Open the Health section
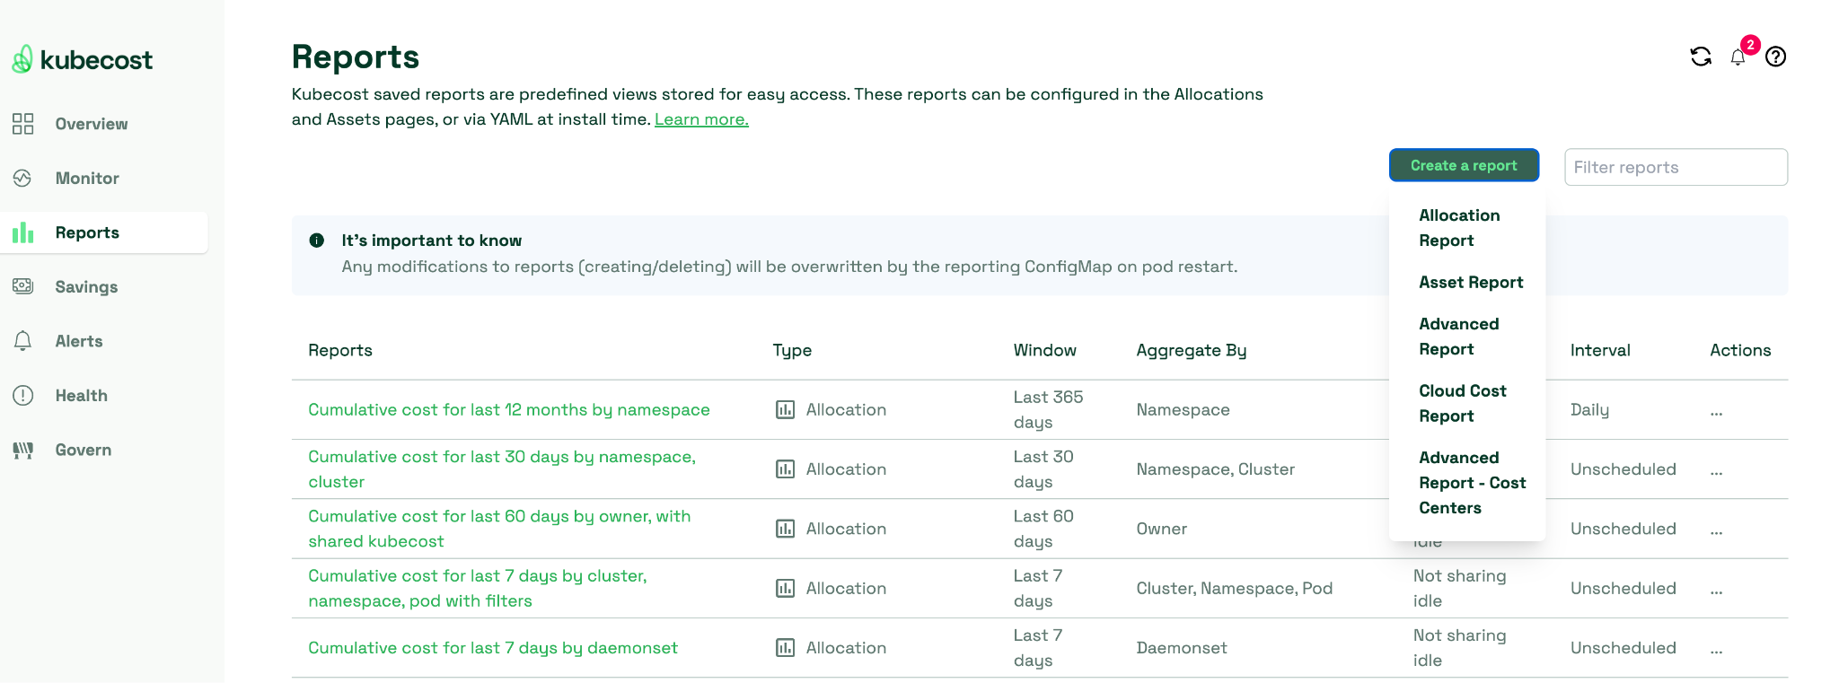1839x683 pixels. click(x=81, y=396)
